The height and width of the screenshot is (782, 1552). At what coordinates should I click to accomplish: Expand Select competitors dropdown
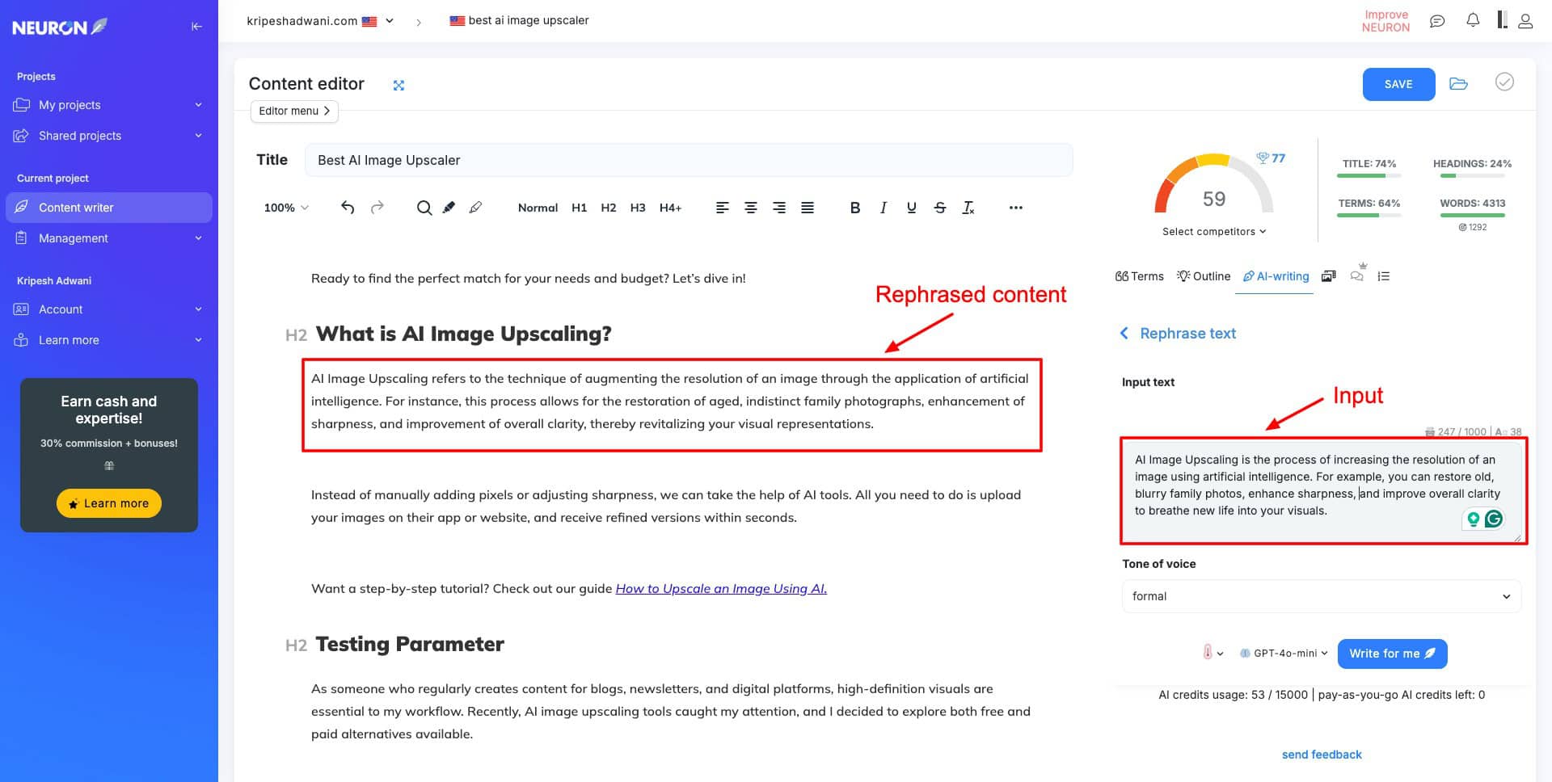point(1213,232)
